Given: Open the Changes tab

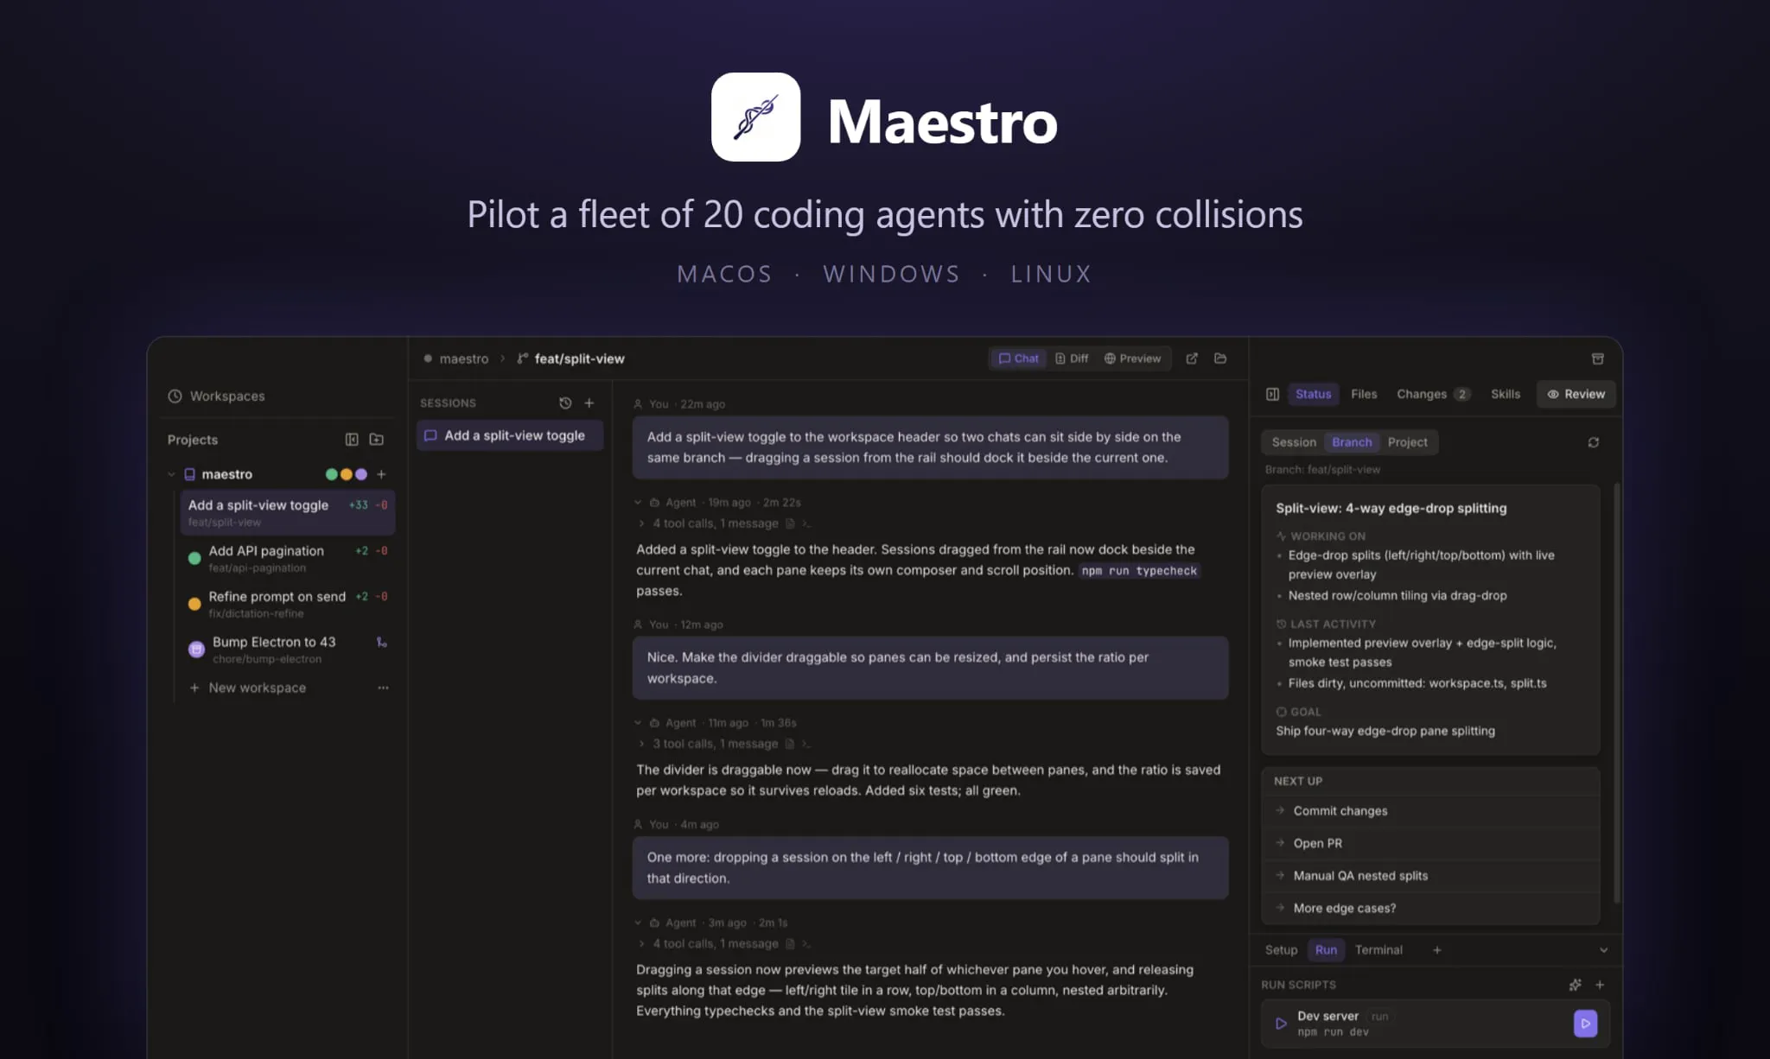Looking at the screenshot, I should coord(1432,394).
